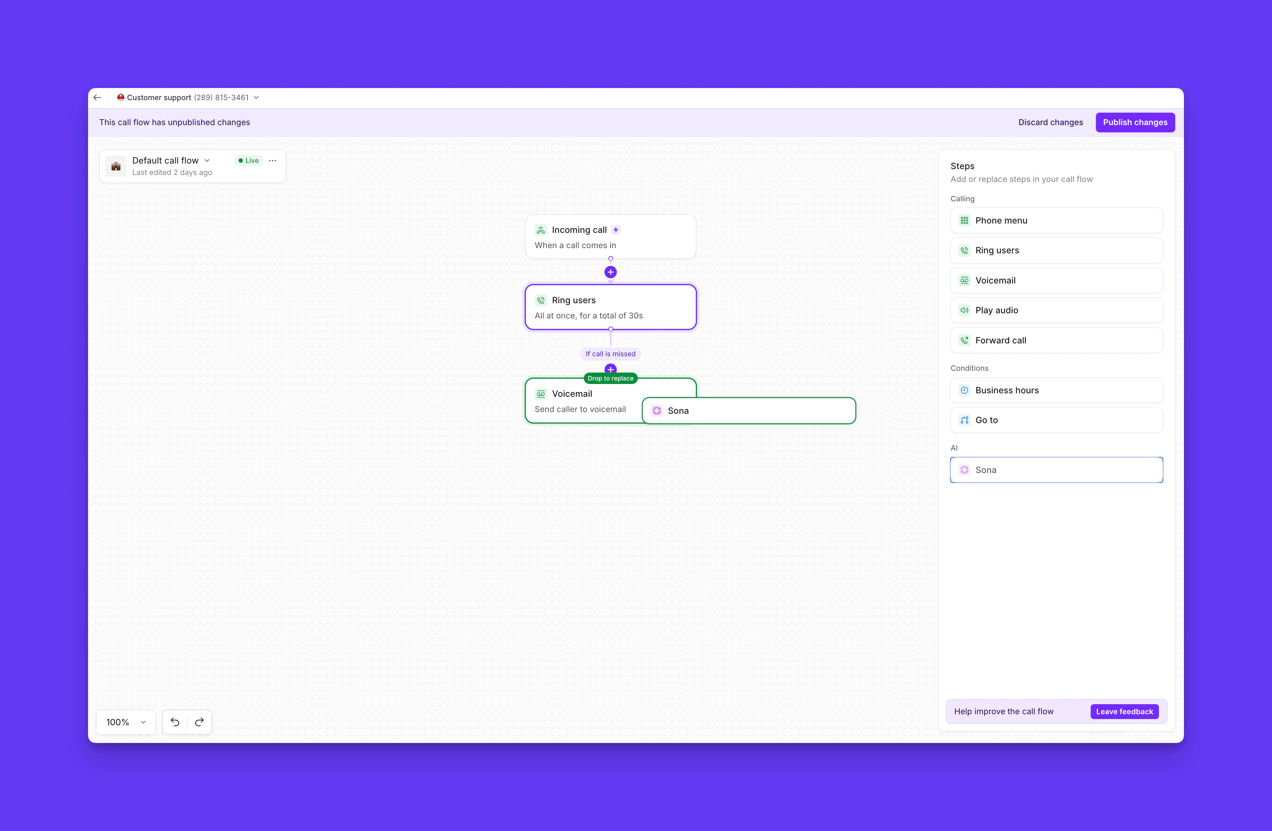Expand Customer support phone number dropdown
The height and width of the screenshot is (831, 1272).
coord(257,97)
